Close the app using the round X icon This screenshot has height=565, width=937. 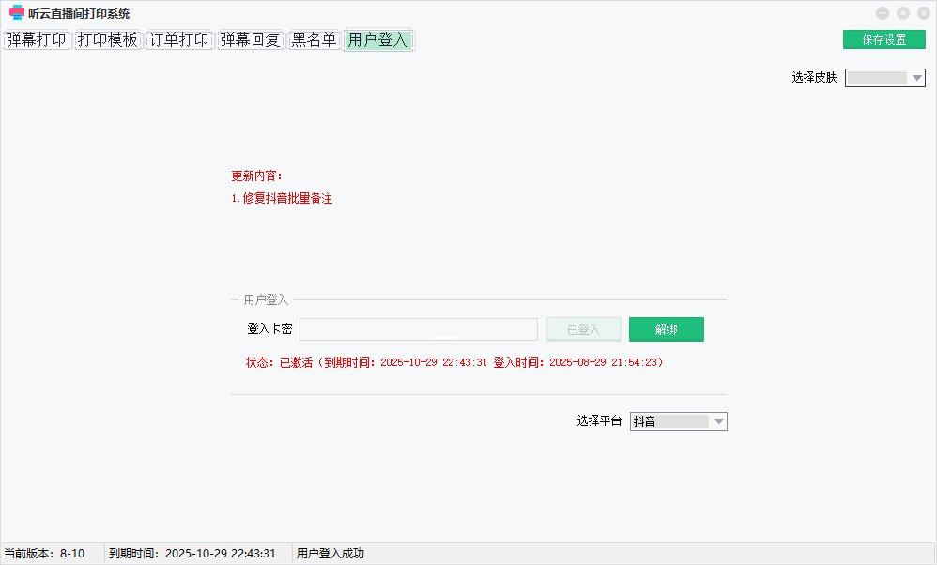tap(922, 13)
